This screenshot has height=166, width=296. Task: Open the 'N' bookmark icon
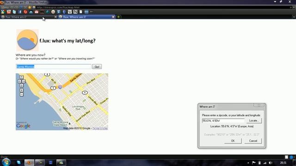pos(75,12)
